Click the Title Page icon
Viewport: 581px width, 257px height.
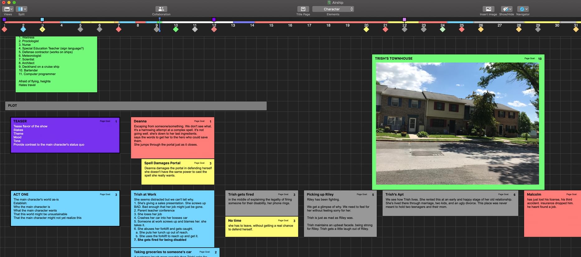tap(303, 9)
